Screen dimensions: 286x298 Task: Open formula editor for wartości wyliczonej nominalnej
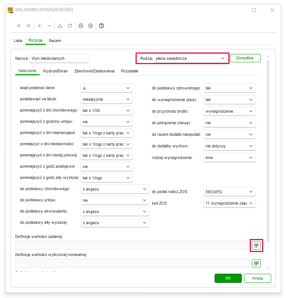coord(256,263)
